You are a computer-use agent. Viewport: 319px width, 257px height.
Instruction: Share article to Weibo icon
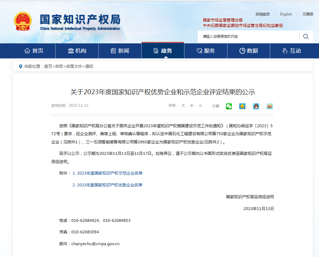269,106
